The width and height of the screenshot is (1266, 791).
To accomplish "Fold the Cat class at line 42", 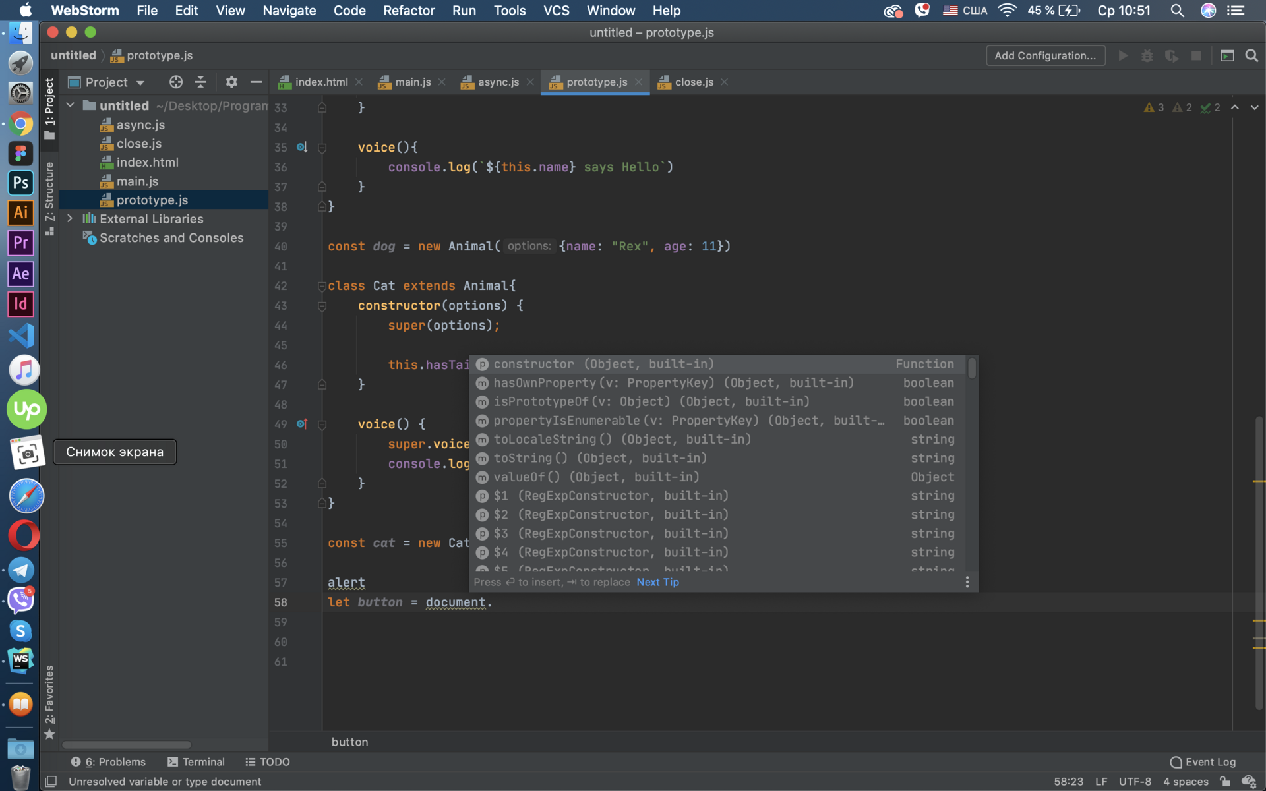I will [x=322, y=285].
